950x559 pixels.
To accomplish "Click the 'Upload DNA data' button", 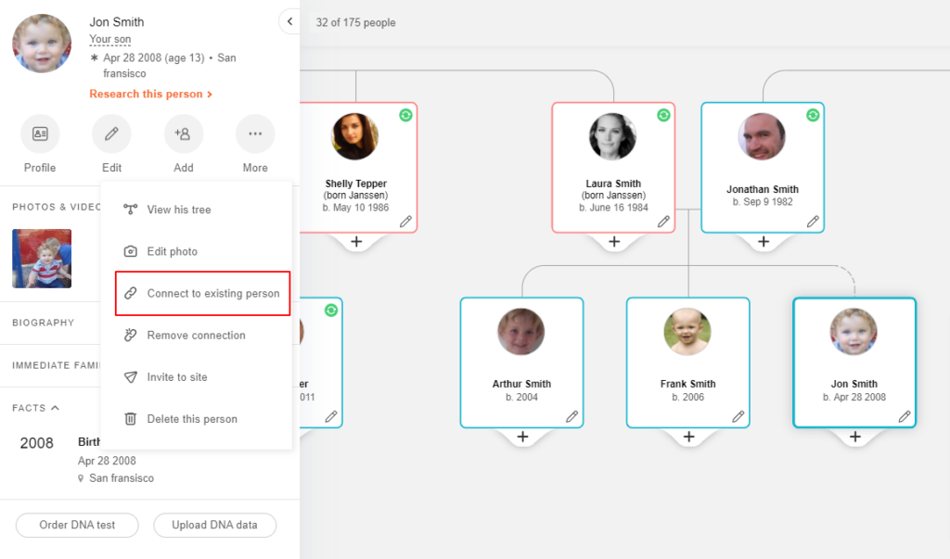I will coord(214,525).
